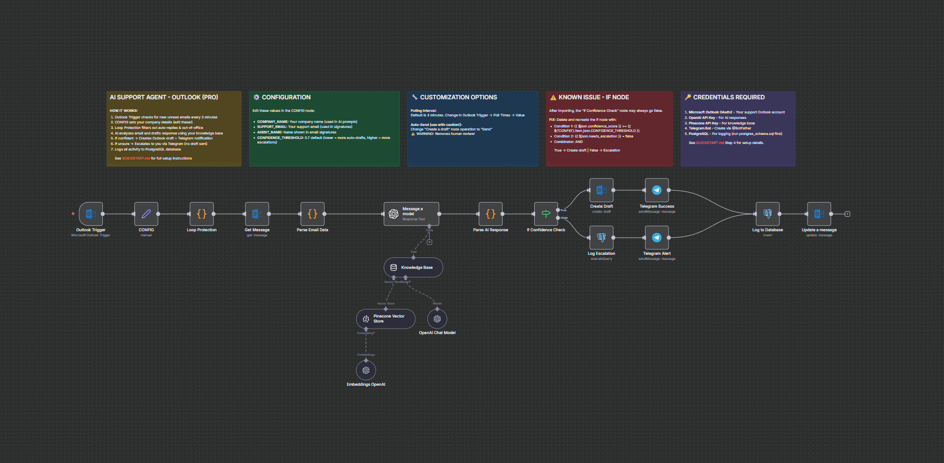The height and width of the screenshot is (463, 944).
Task: Open the Log to Database node
Action: pyautogui.click(x=767, y=214)
